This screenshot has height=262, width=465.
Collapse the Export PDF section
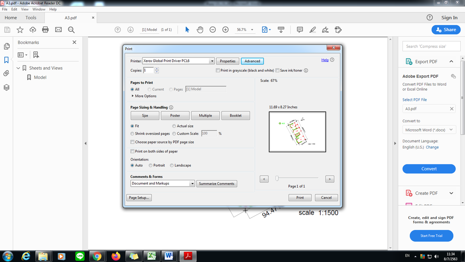(x=451, y=61)
